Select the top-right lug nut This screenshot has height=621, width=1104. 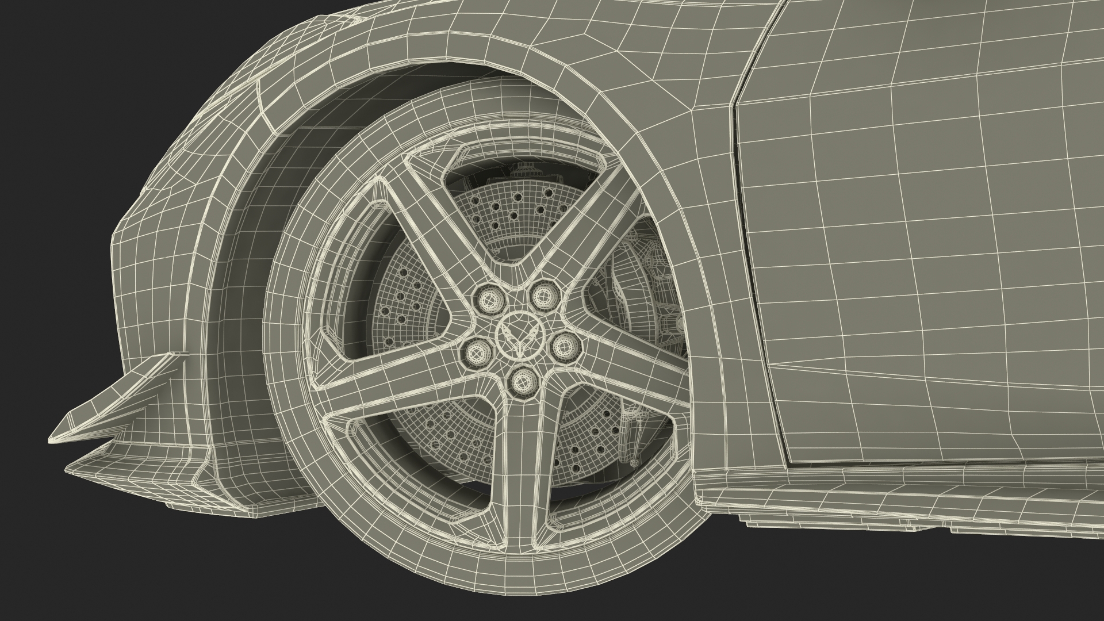point(544,296)
